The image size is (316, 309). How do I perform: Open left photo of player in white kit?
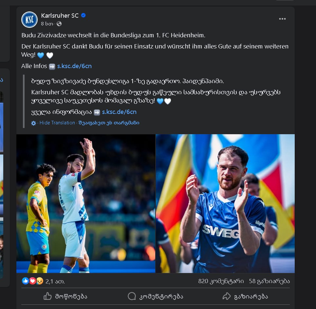86,204
